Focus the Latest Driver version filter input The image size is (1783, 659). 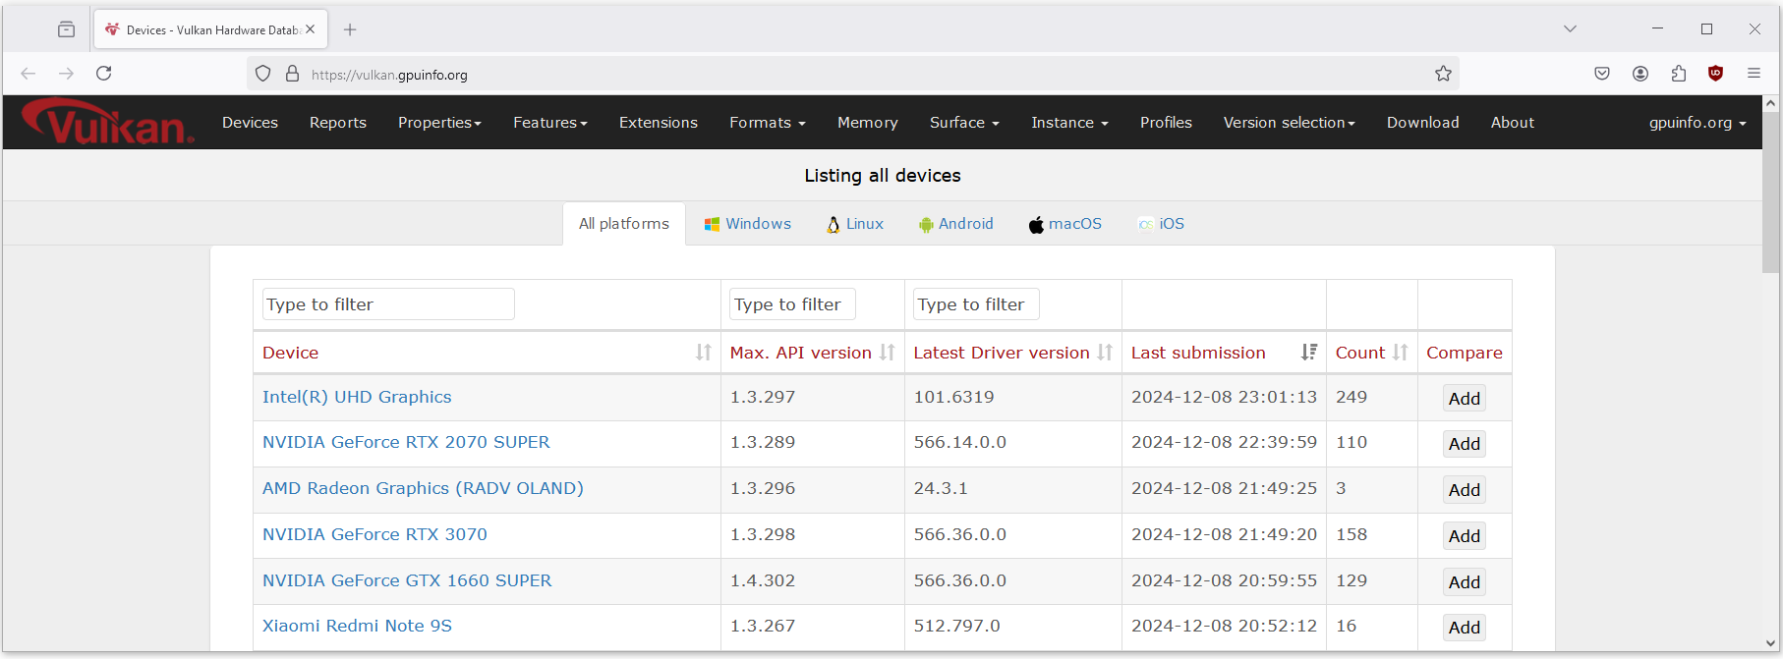coord(976,304)
